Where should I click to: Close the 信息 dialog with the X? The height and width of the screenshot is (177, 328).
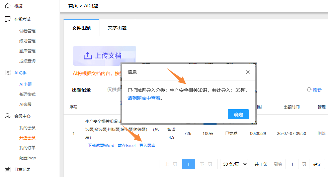(x=248, y=72)
